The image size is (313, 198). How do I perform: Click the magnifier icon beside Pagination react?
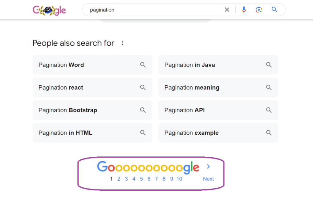[143, 88]
